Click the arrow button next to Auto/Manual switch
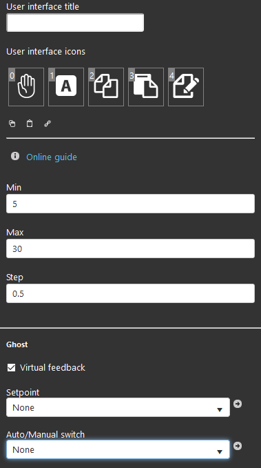 [238, 446]
